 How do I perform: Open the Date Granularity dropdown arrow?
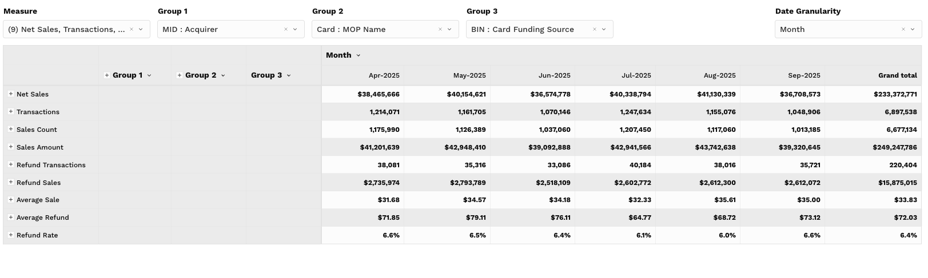coord(913,29)
